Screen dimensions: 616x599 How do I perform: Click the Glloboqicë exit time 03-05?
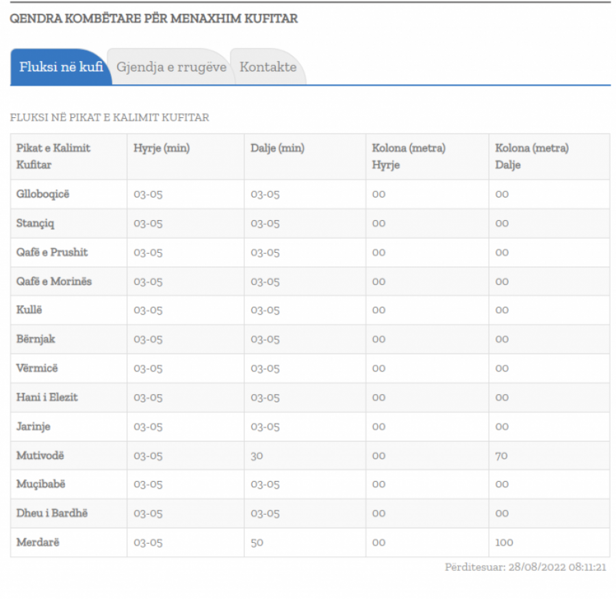(x=265, y=195)
